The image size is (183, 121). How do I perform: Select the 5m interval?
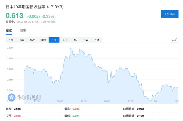click(22, 40)
